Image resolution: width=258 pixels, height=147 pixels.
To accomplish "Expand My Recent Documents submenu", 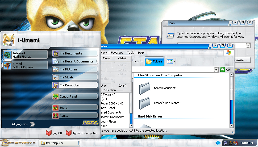I will [x=75, y=61].
